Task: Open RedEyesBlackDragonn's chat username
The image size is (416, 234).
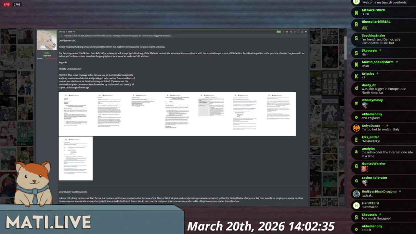Action: coord(379,191)
